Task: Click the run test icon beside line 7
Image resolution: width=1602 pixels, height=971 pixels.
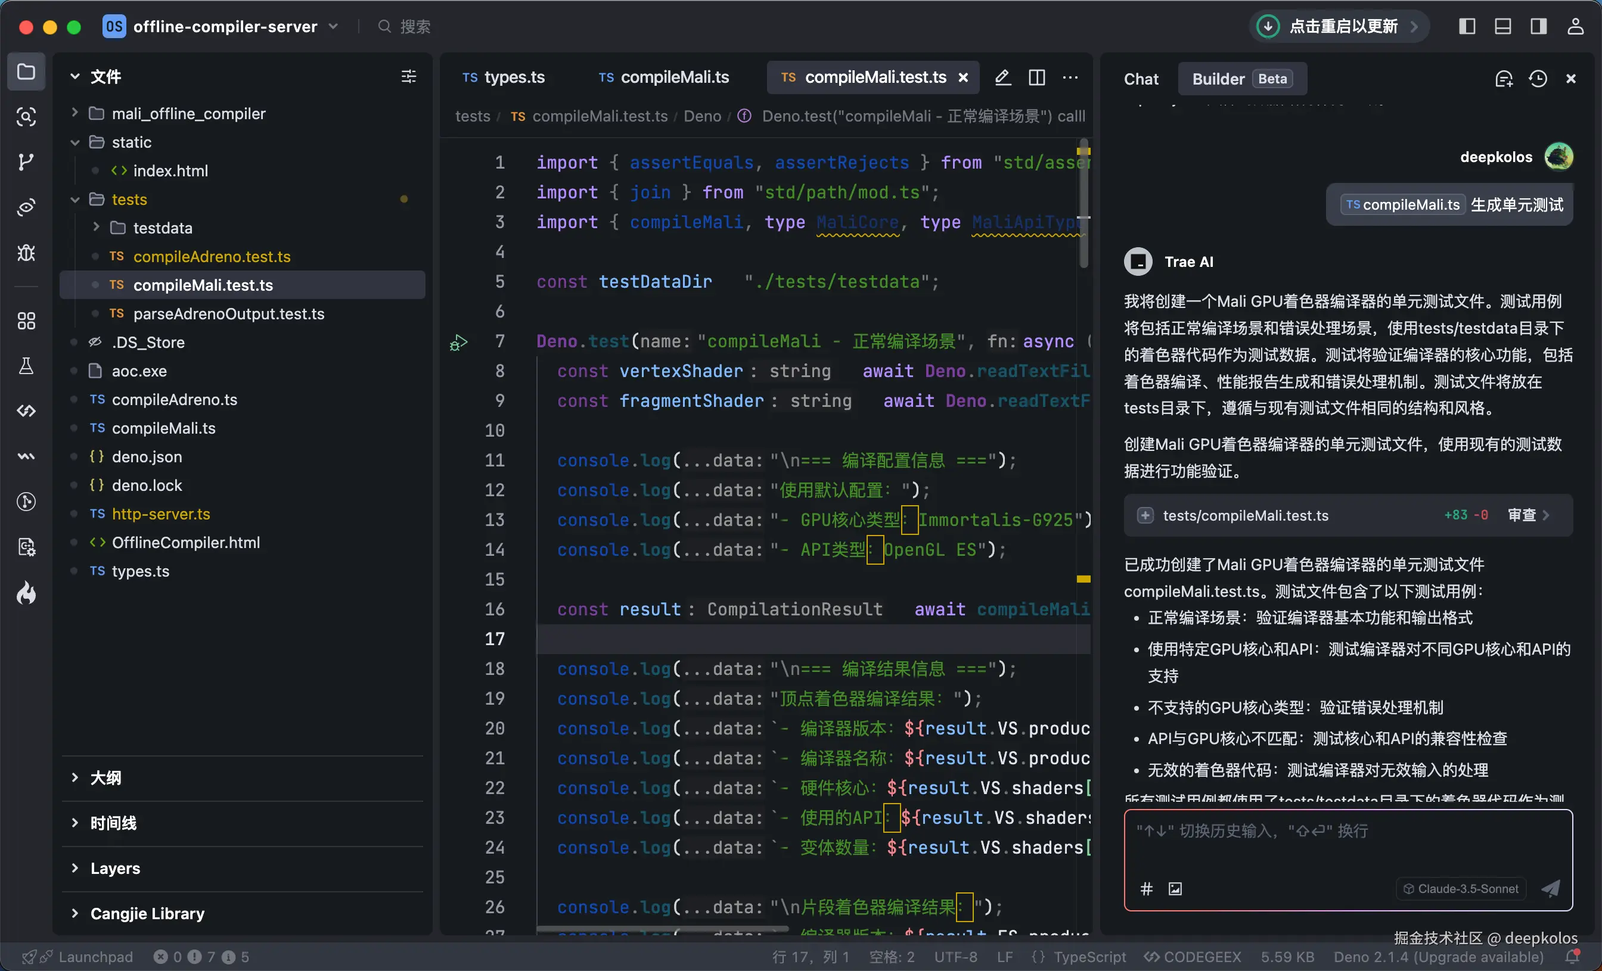Action: pyautogui.click(x=458, y=343)
